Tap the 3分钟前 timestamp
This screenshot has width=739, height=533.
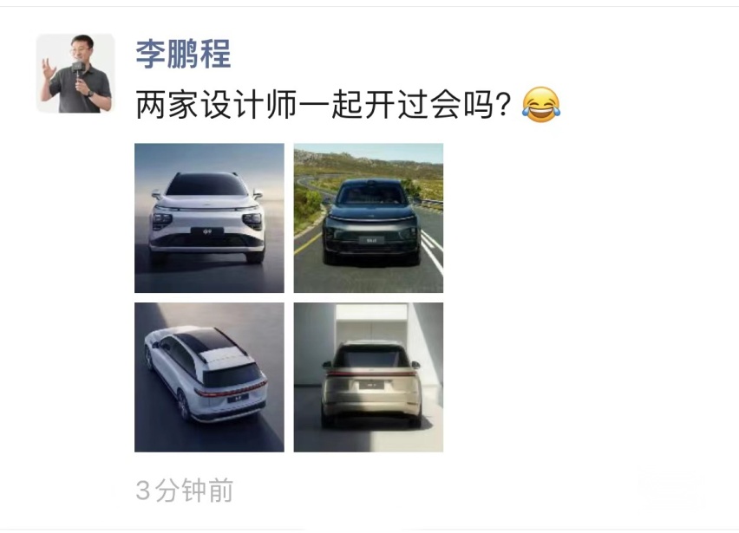click(x=185, y=491)
